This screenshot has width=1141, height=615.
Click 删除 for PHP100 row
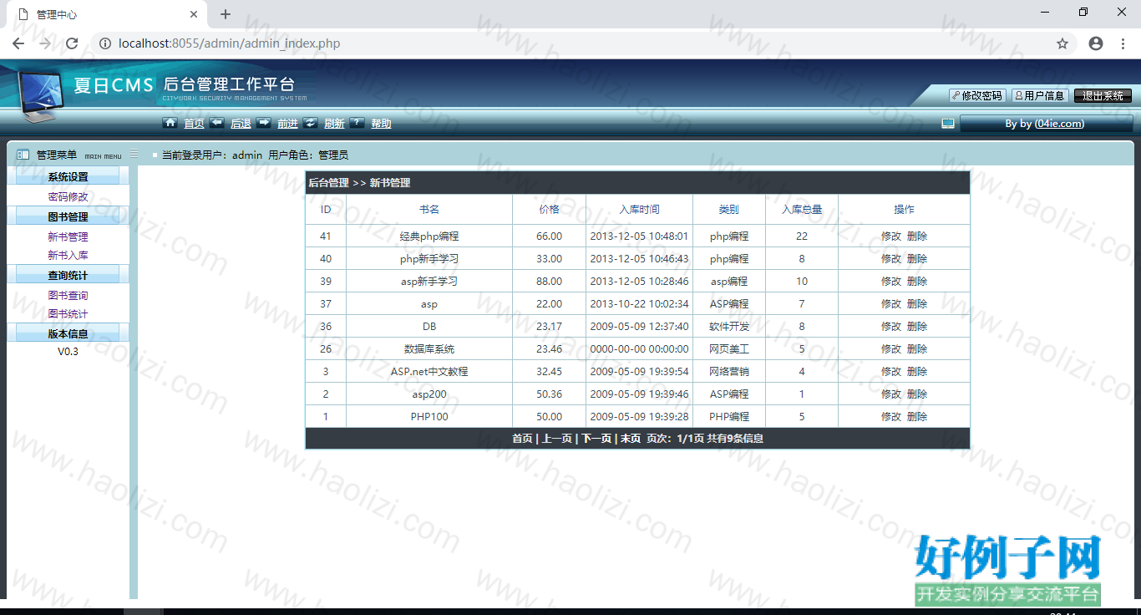click(x=917, y=417)
